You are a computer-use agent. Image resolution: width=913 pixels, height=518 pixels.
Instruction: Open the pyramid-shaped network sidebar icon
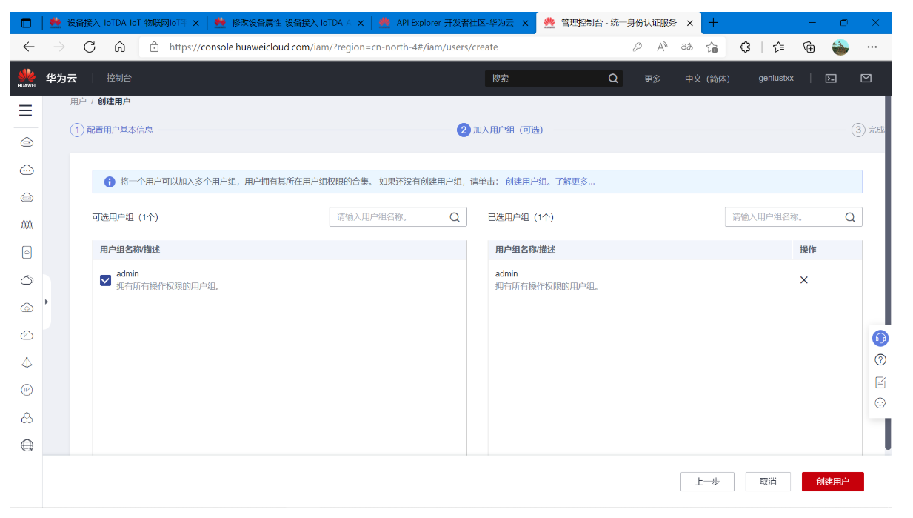(27, 363)
